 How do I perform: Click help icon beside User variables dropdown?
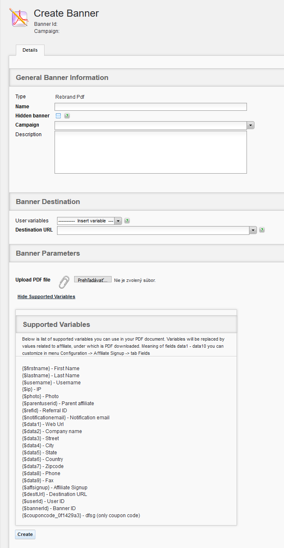[x=127, y=221]
